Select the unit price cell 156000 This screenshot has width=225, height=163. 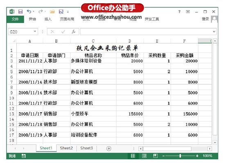[x=130, y=114]
